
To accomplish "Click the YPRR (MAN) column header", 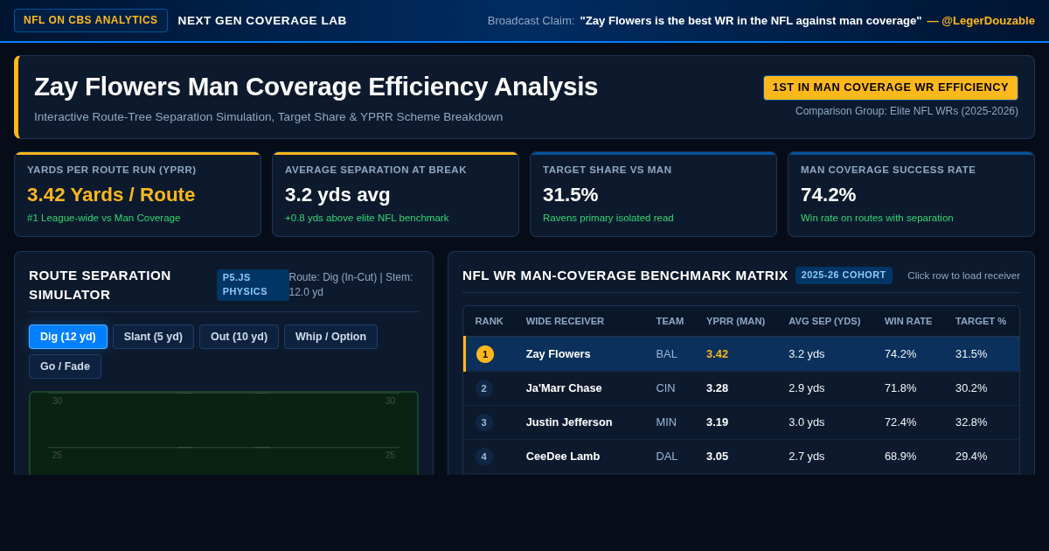I will [x=735, y=321].
